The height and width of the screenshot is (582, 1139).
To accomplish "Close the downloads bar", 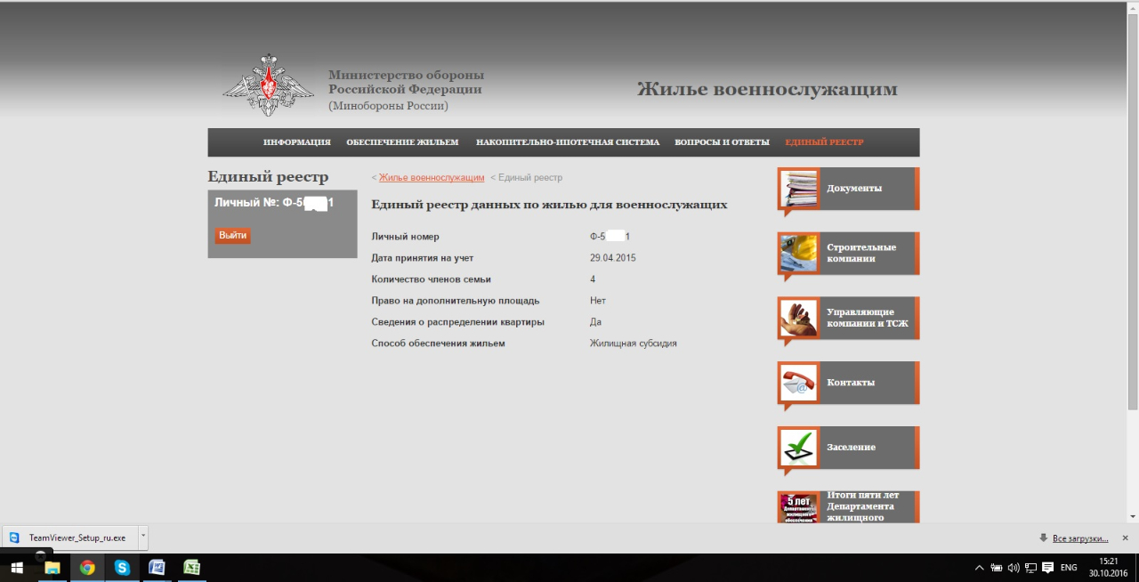I will pyautogui.click(x=1125, y=538).
